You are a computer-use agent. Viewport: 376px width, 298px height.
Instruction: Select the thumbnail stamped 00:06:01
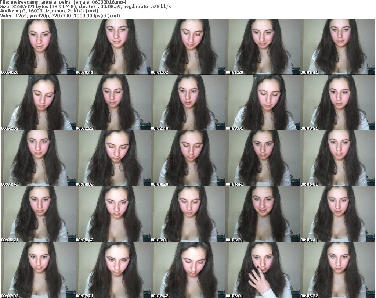[x=188, y=214]
